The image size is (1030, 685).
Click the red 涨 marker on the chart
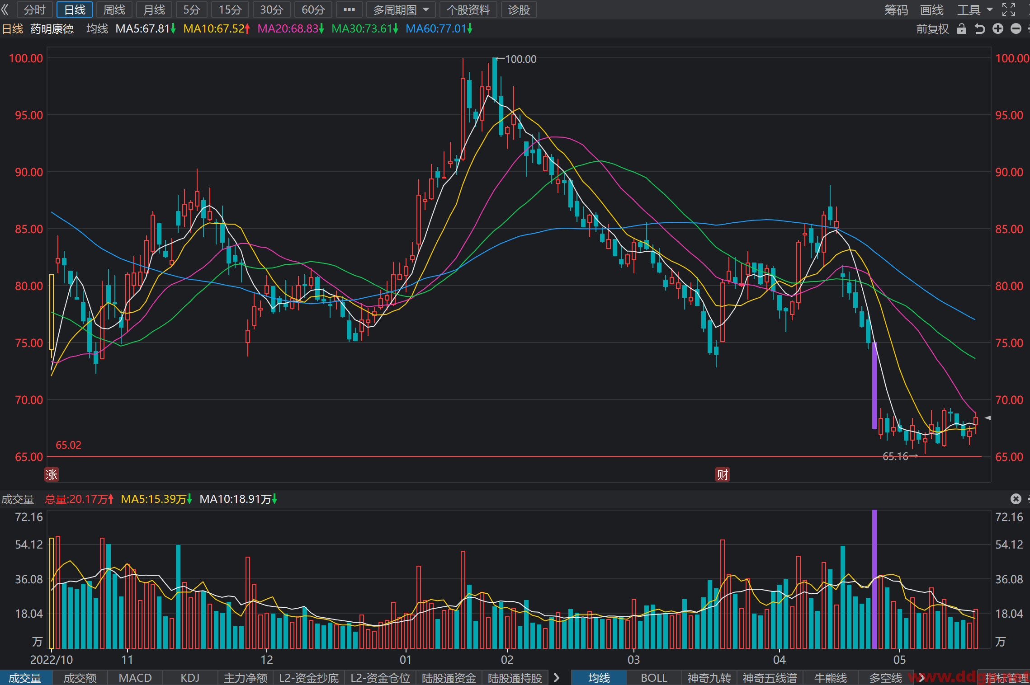pos(52,474)
